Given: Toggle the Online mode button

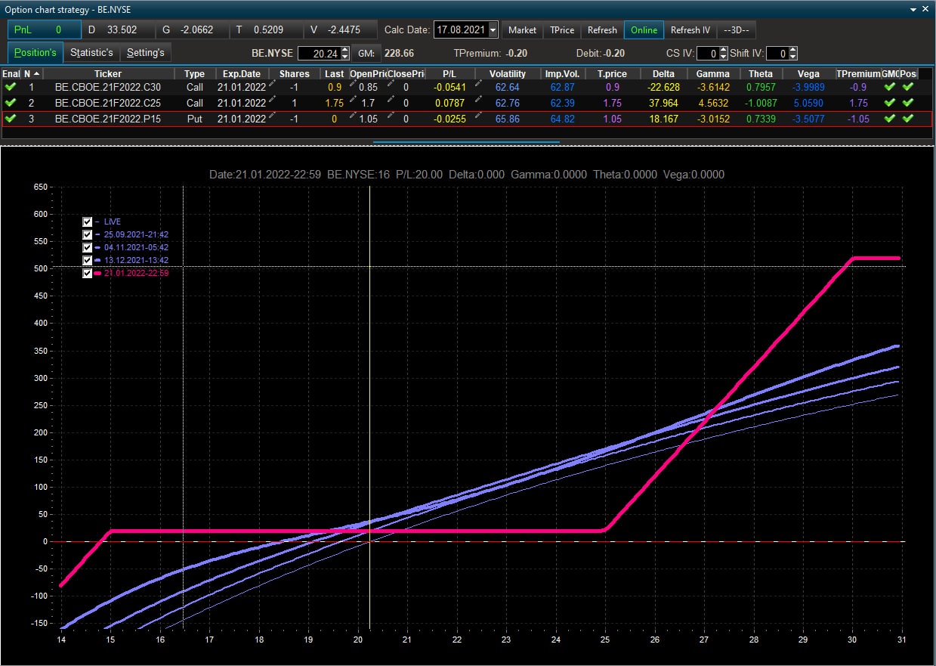Looking at the screenshot, I should coord(644,30).
